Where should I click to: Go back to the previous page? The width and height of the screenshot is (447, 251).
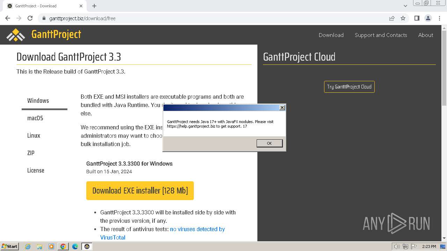click(x=8, y=18)
